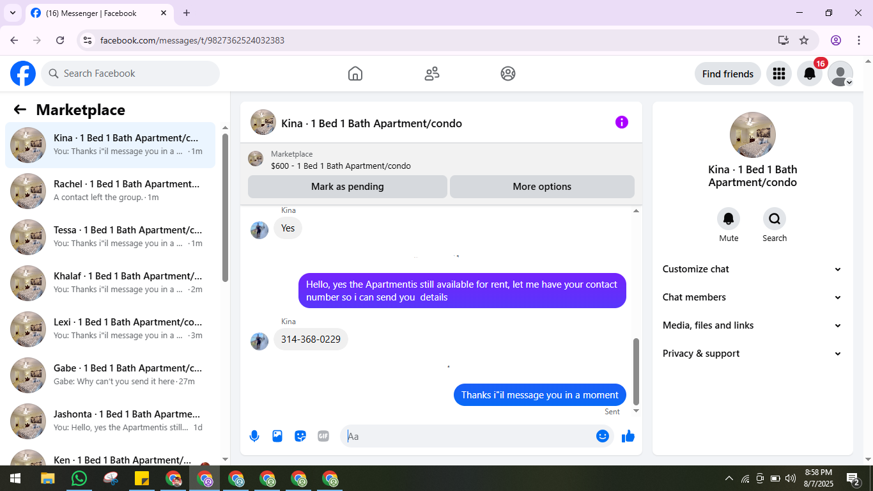Attach a file using the image icon
The height and width of the screenshot is (491, 873).
(x=277, y=436)
